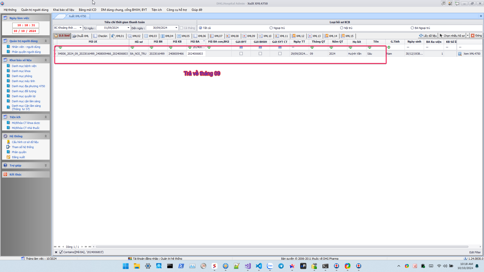Click the Kết thúc power icon
This screenshot has height=272, width=484.
click(5, 175)
